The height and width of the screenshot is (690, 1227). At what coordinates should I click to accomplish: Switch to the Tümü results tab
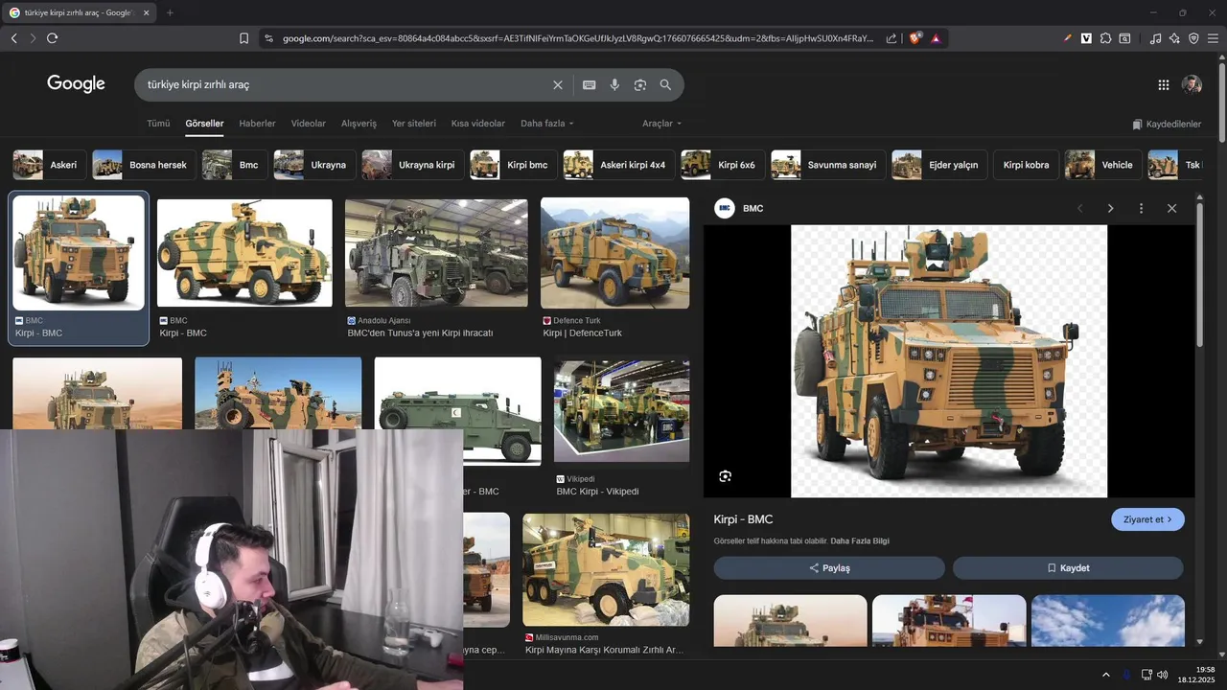pyautogui.click(x=158, y=124)
